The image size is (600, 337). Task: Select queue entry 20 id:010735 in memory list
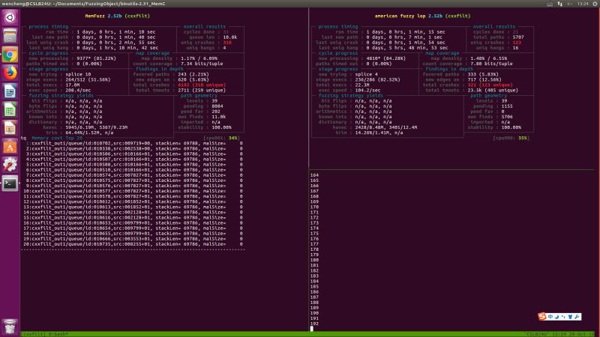pos(134,244)
